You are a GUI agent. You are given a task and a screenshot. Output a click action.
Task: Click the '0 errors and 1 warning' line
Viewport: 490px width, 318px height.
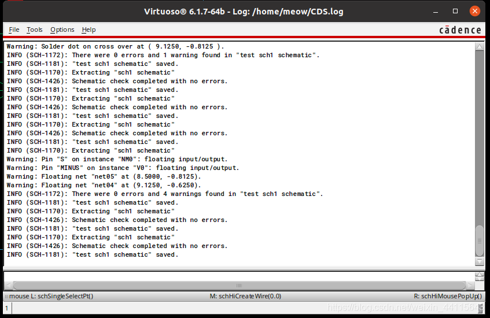coord(163,55)
